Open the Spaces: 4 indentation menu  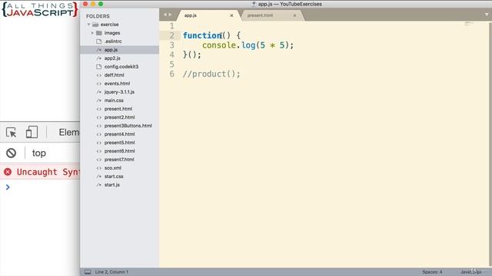point(432,272)
